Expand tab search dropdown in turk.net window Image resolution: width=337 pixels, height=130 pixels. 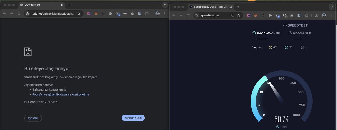pos(165,5)
